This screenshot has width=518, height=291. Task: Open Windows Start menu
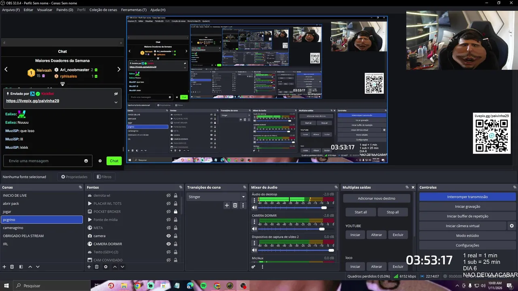[x=6, y=286]
